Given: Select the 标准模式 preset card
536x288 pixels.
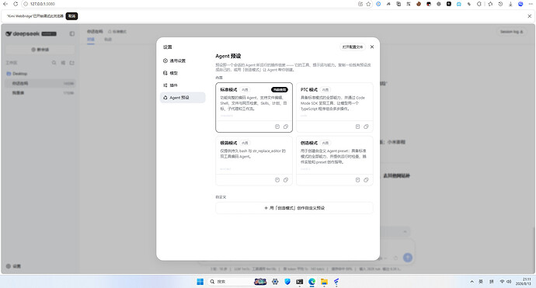Looking at the screenshot, I should tap(254, 107).
